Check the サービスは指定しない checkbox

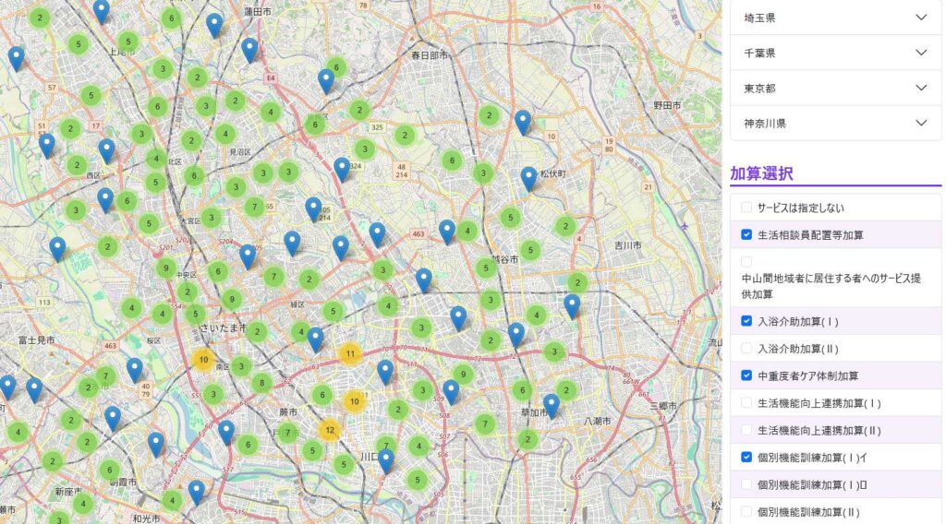coord(746,208)
